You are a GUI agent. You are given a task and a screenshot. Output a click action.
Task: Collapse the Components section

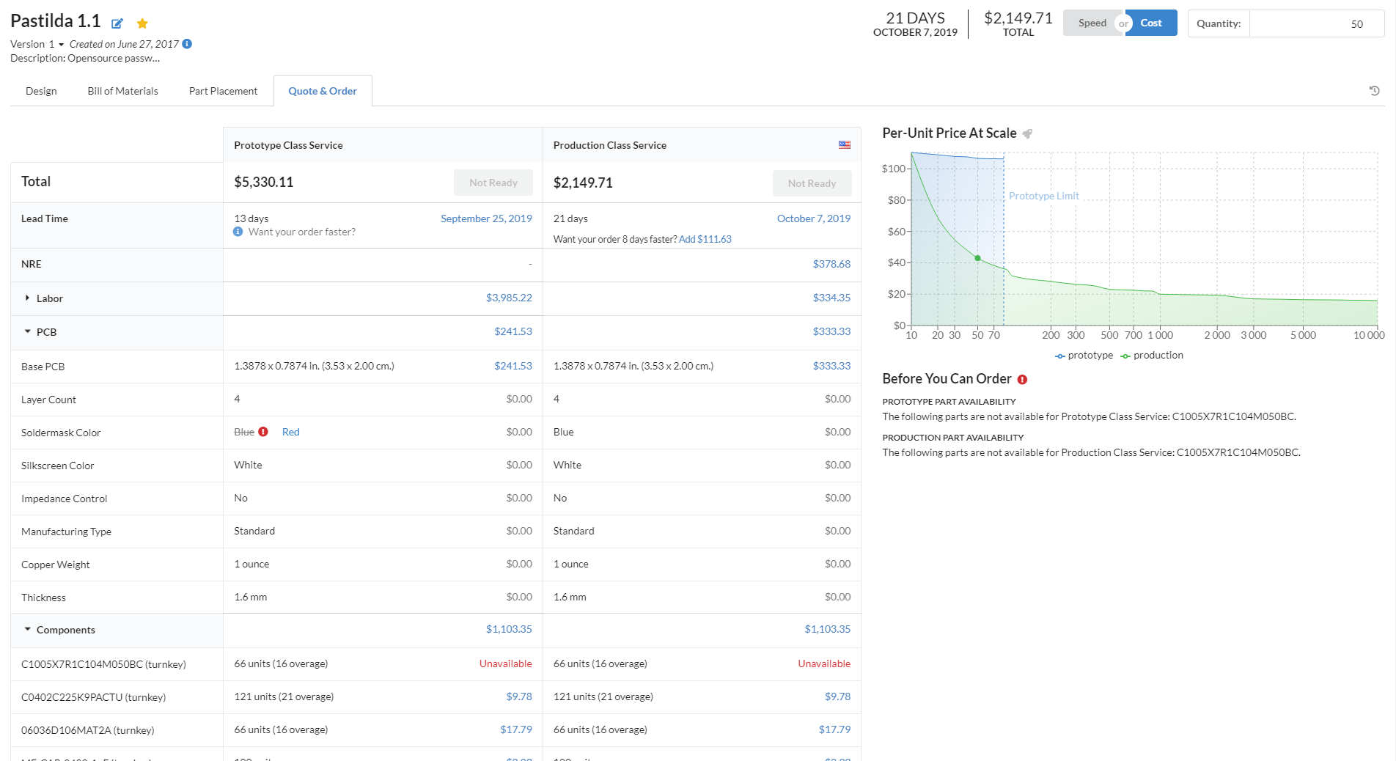pos(28,630)
